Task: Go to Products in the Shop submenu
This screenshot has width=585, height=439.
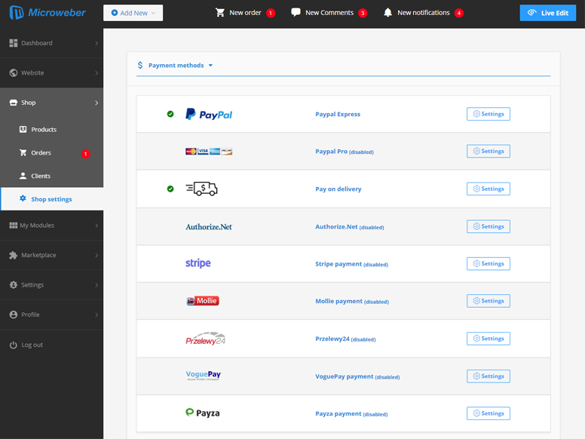Action: click(x=44, y=130)
